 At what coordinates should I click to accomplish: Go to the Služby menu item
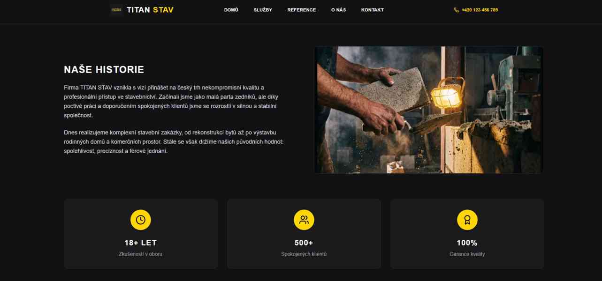263,10
